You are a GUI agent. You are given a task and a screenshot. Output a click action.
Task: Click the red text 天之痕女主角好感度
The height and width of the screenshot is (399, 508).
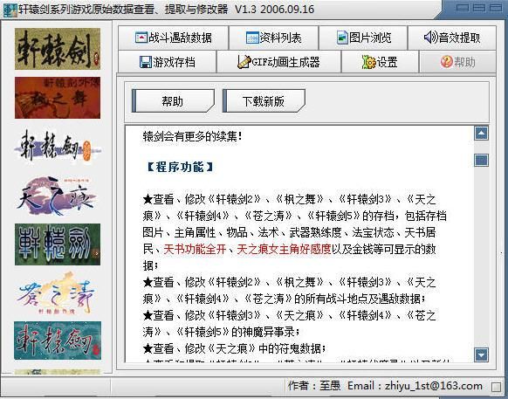click(x=284, y=249)
